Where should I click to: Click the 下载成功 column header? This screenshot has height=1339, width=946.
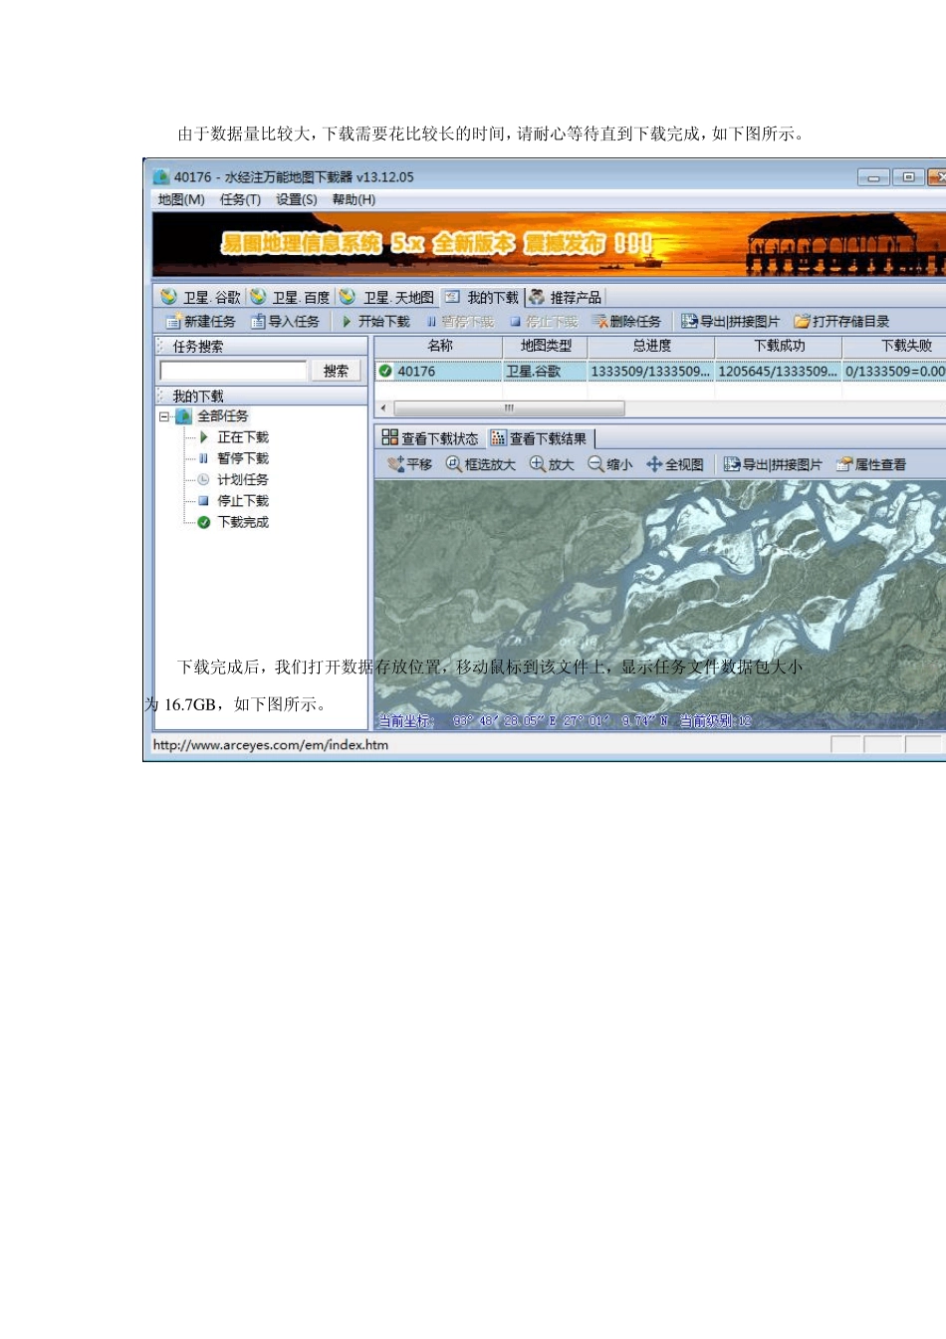point(779,346)
